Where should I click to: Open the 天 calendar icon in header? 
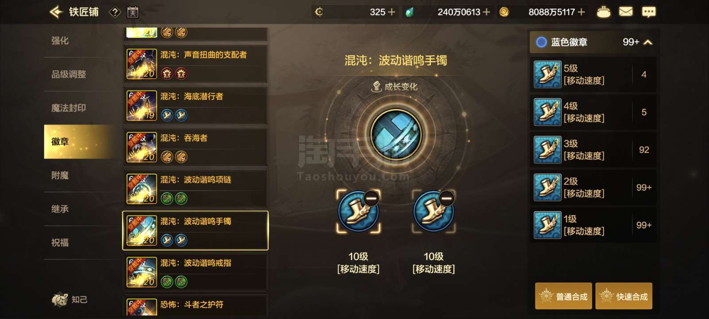132,12
